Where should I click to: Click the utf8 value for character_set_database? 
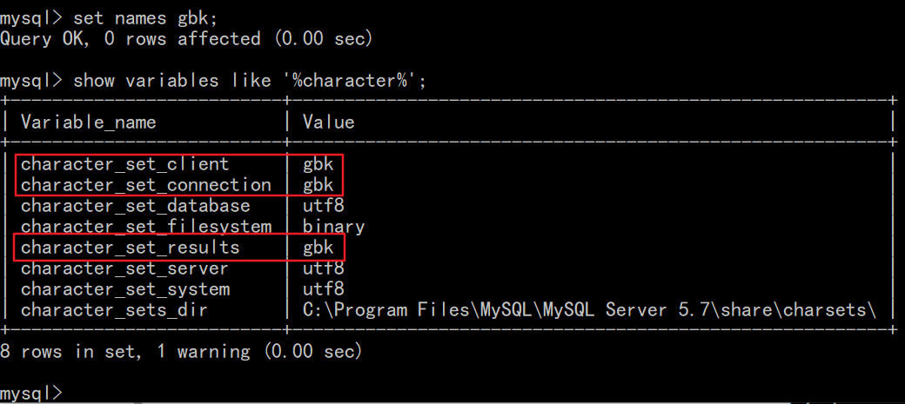(x=323, y=206)
